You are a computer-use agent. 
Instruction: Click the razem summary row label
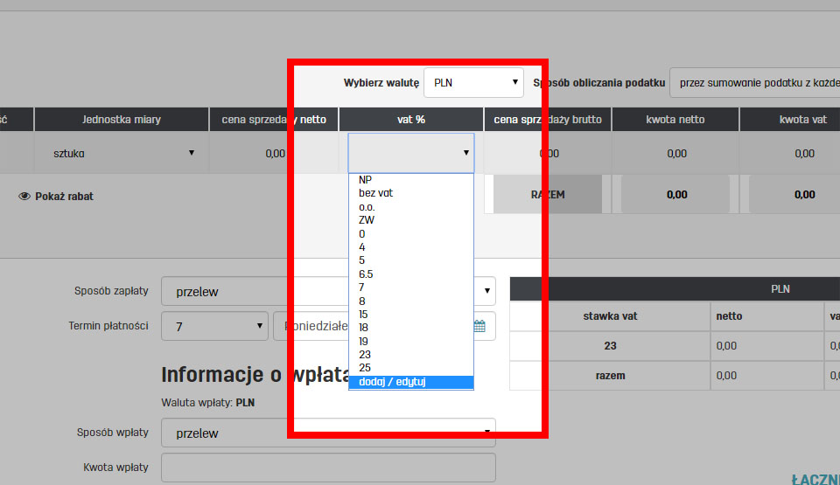[610, 375]
